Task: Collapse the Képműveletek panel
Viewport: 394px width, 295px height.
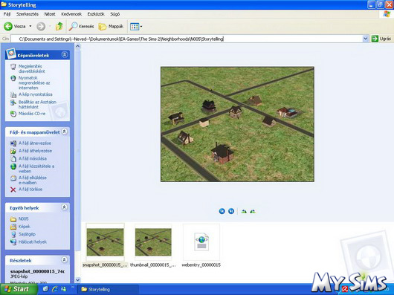Action: (65, 54)
